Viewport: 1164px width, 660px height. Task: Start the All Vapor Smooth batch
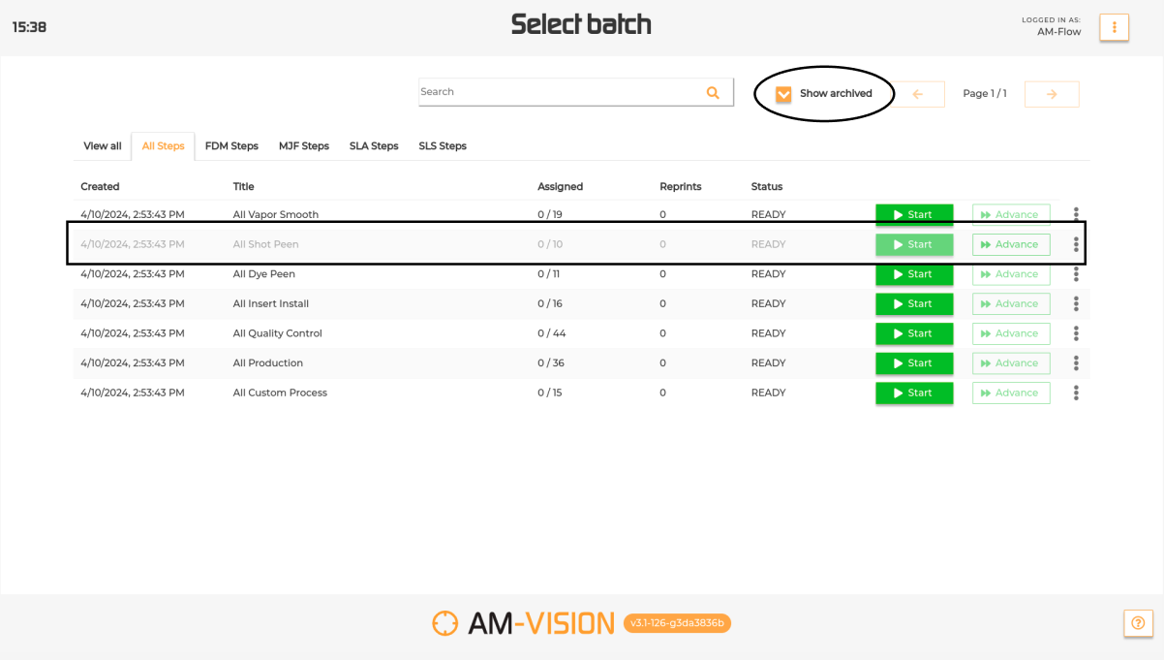tap(914, 214)
